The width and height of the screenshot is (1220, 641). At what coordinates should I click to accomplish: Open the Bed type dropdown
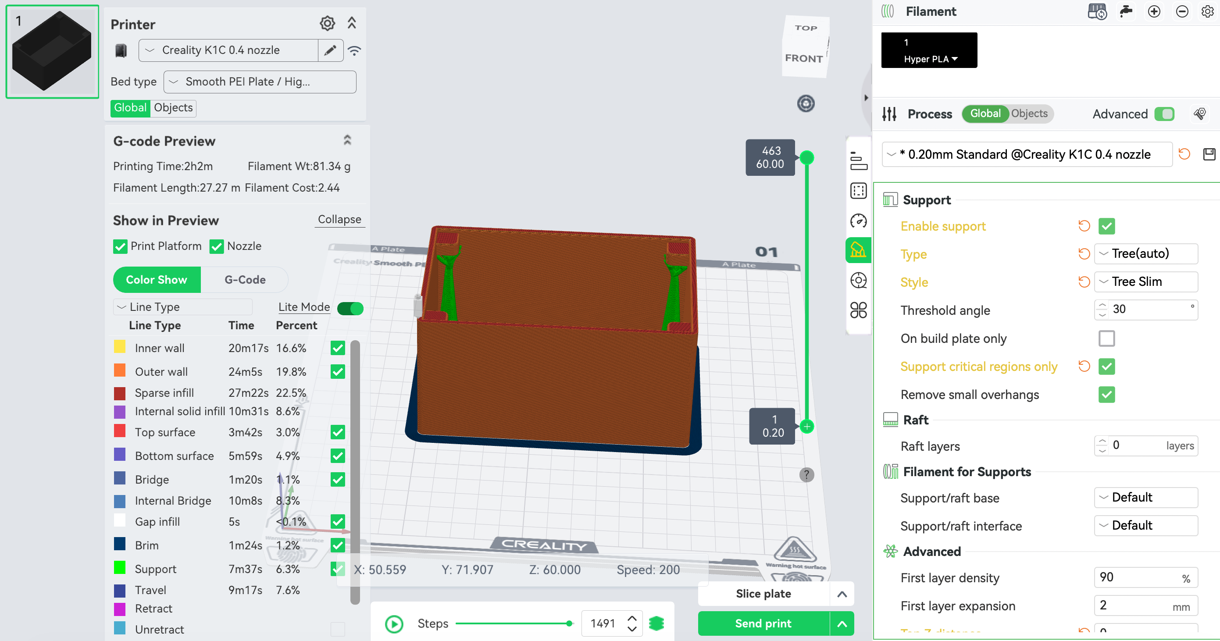[260, 82]
